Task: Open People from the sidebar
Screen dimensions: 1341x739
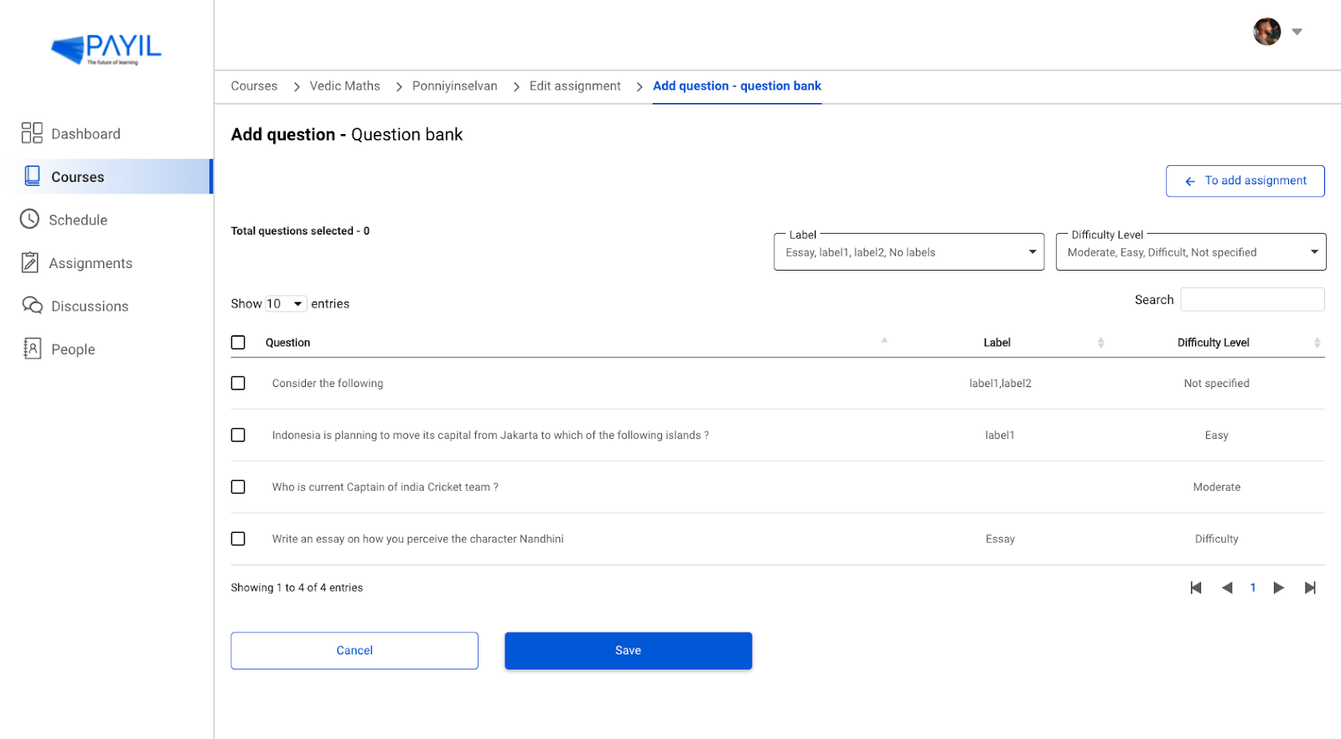Action: tap(73, 349)
